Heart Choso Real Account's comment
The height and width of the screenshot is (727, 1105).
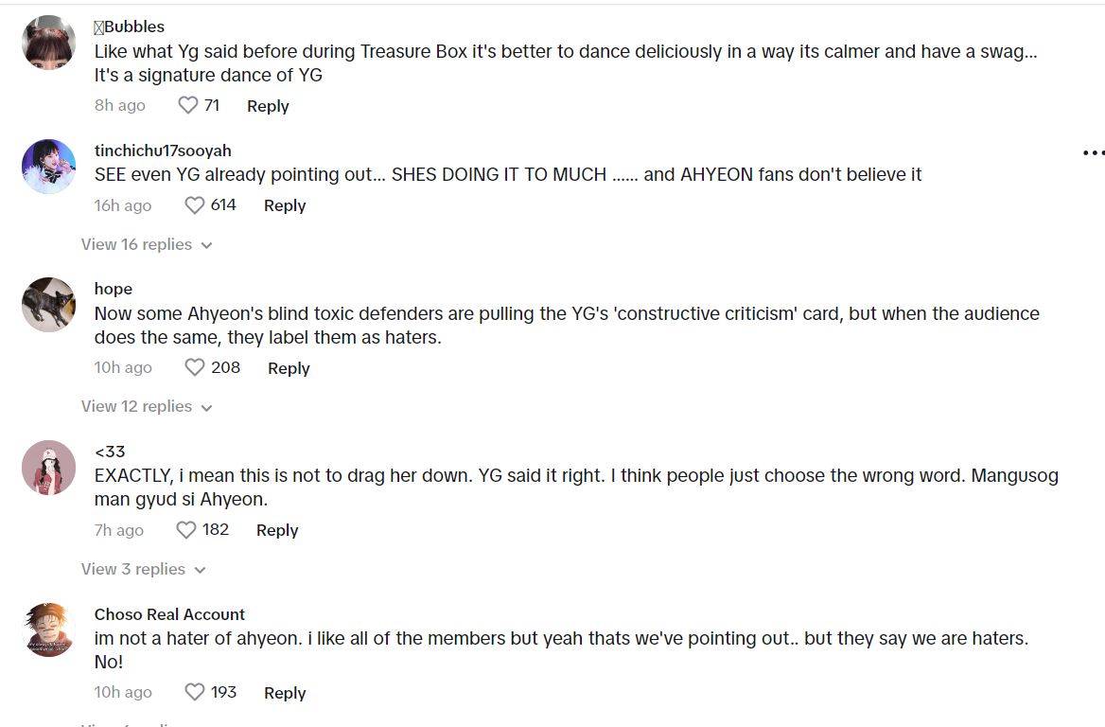pos(194,692)
